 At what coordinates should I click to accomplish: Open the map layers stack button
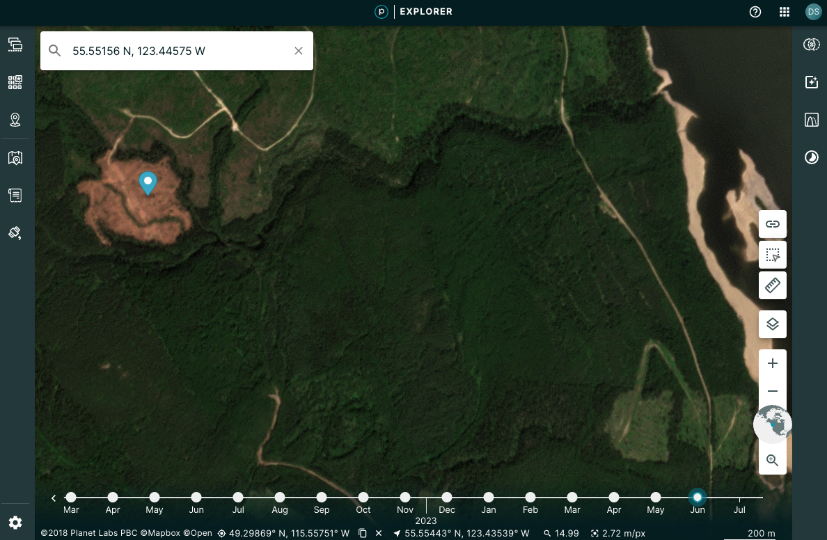coord(773,324)
